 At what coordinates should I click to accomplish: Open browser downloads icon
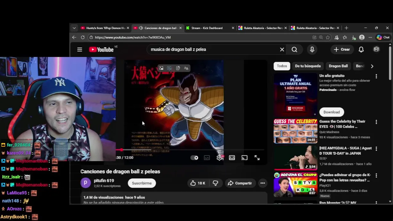coord(354,37)
